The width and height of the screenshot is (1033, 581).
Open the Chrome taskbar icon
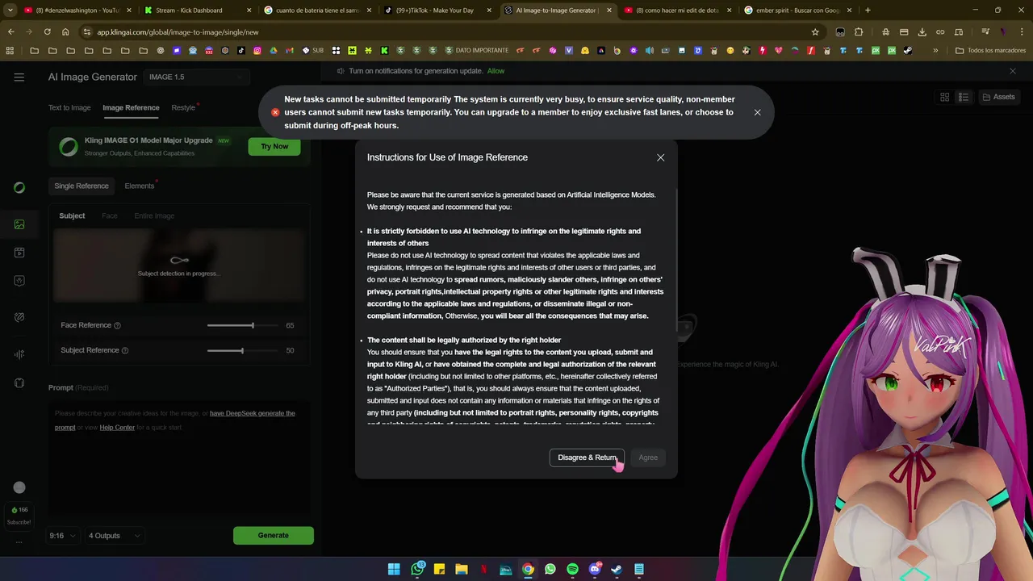coord(528,569)
